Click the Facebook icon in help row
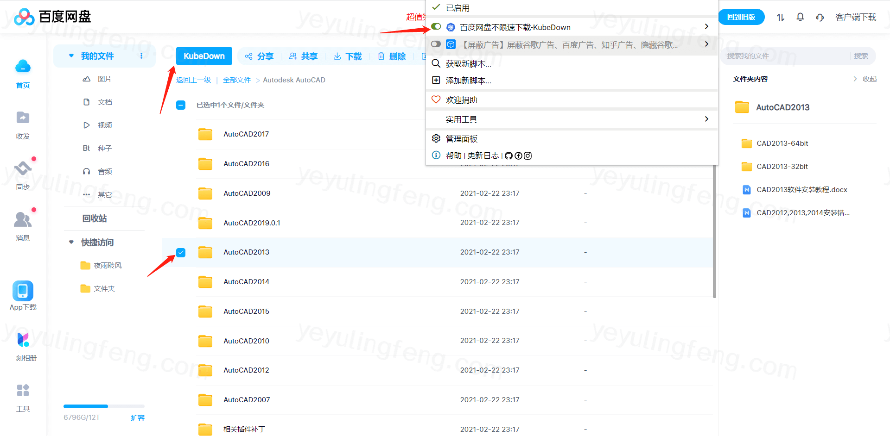The height and width of the screenshot is (436, 890). [x=518, y=156]
